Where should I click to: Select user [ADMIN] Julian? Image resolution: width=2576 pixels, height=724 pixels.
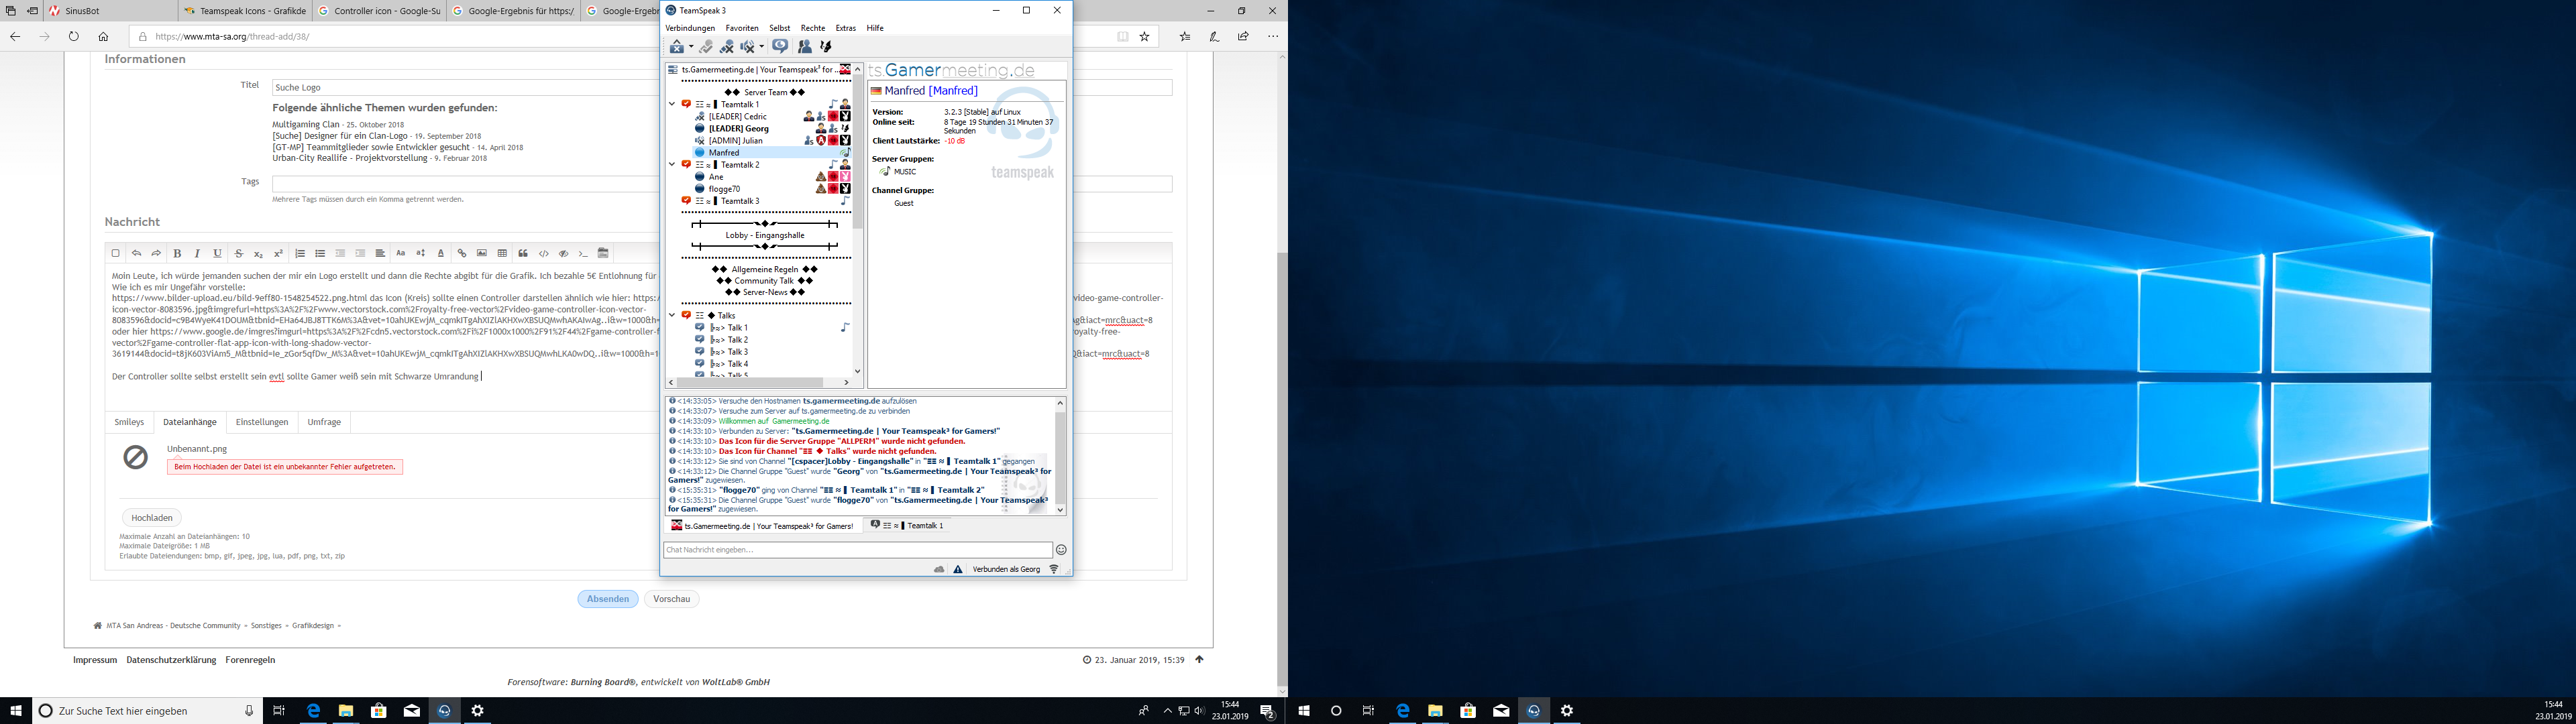pyautogui.click(x=735, y=141)
